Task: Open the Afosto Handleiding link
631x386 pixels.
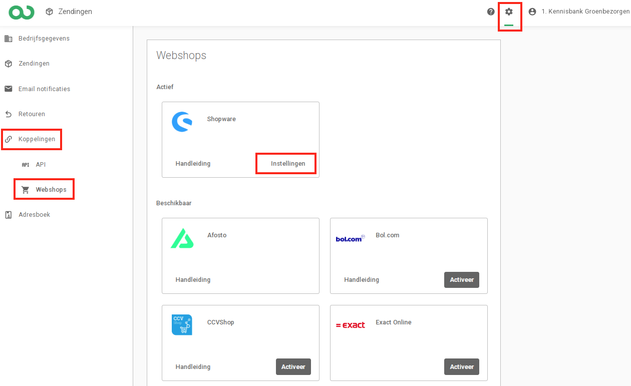Action: [x=193, y=280]
